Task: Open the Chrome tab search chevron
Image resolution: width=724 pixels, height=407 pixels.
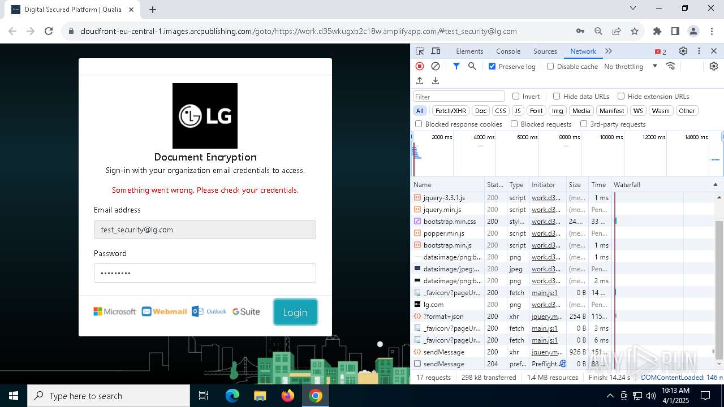Action: click(x=633, y=8)
